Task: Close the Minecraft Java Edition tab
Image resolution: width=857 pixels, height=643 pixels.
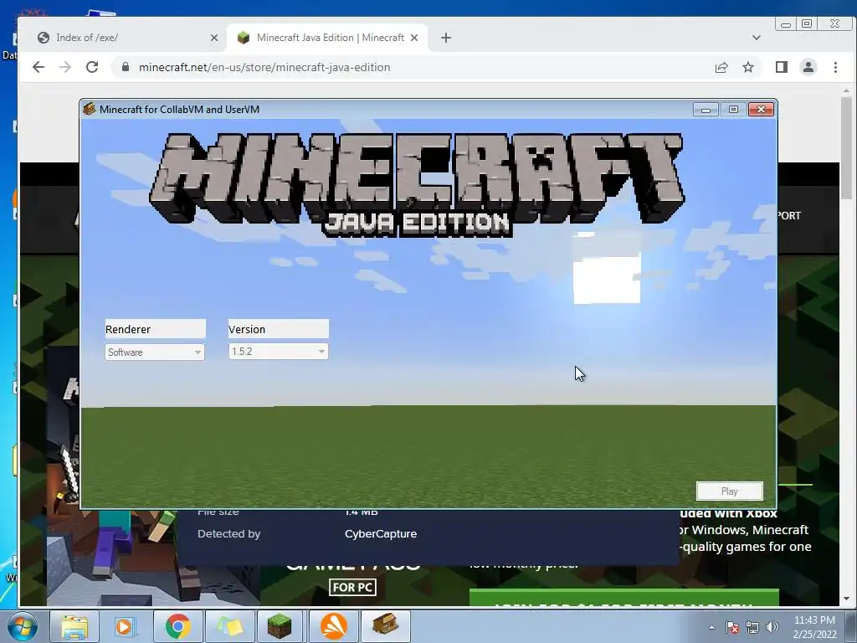Action: [x=414, y=38]
